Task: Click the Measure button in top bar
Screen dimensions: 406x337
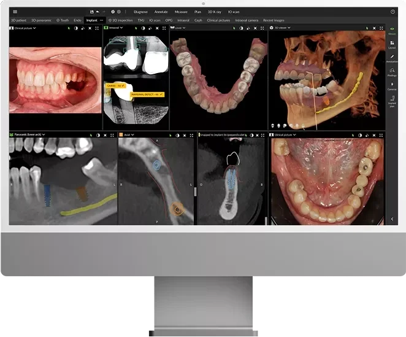Action: [181, 12]
